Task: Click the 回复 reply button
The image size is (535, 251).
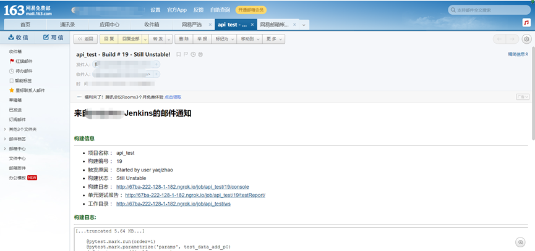Action: pyautogui.click(x=109, y=39)
